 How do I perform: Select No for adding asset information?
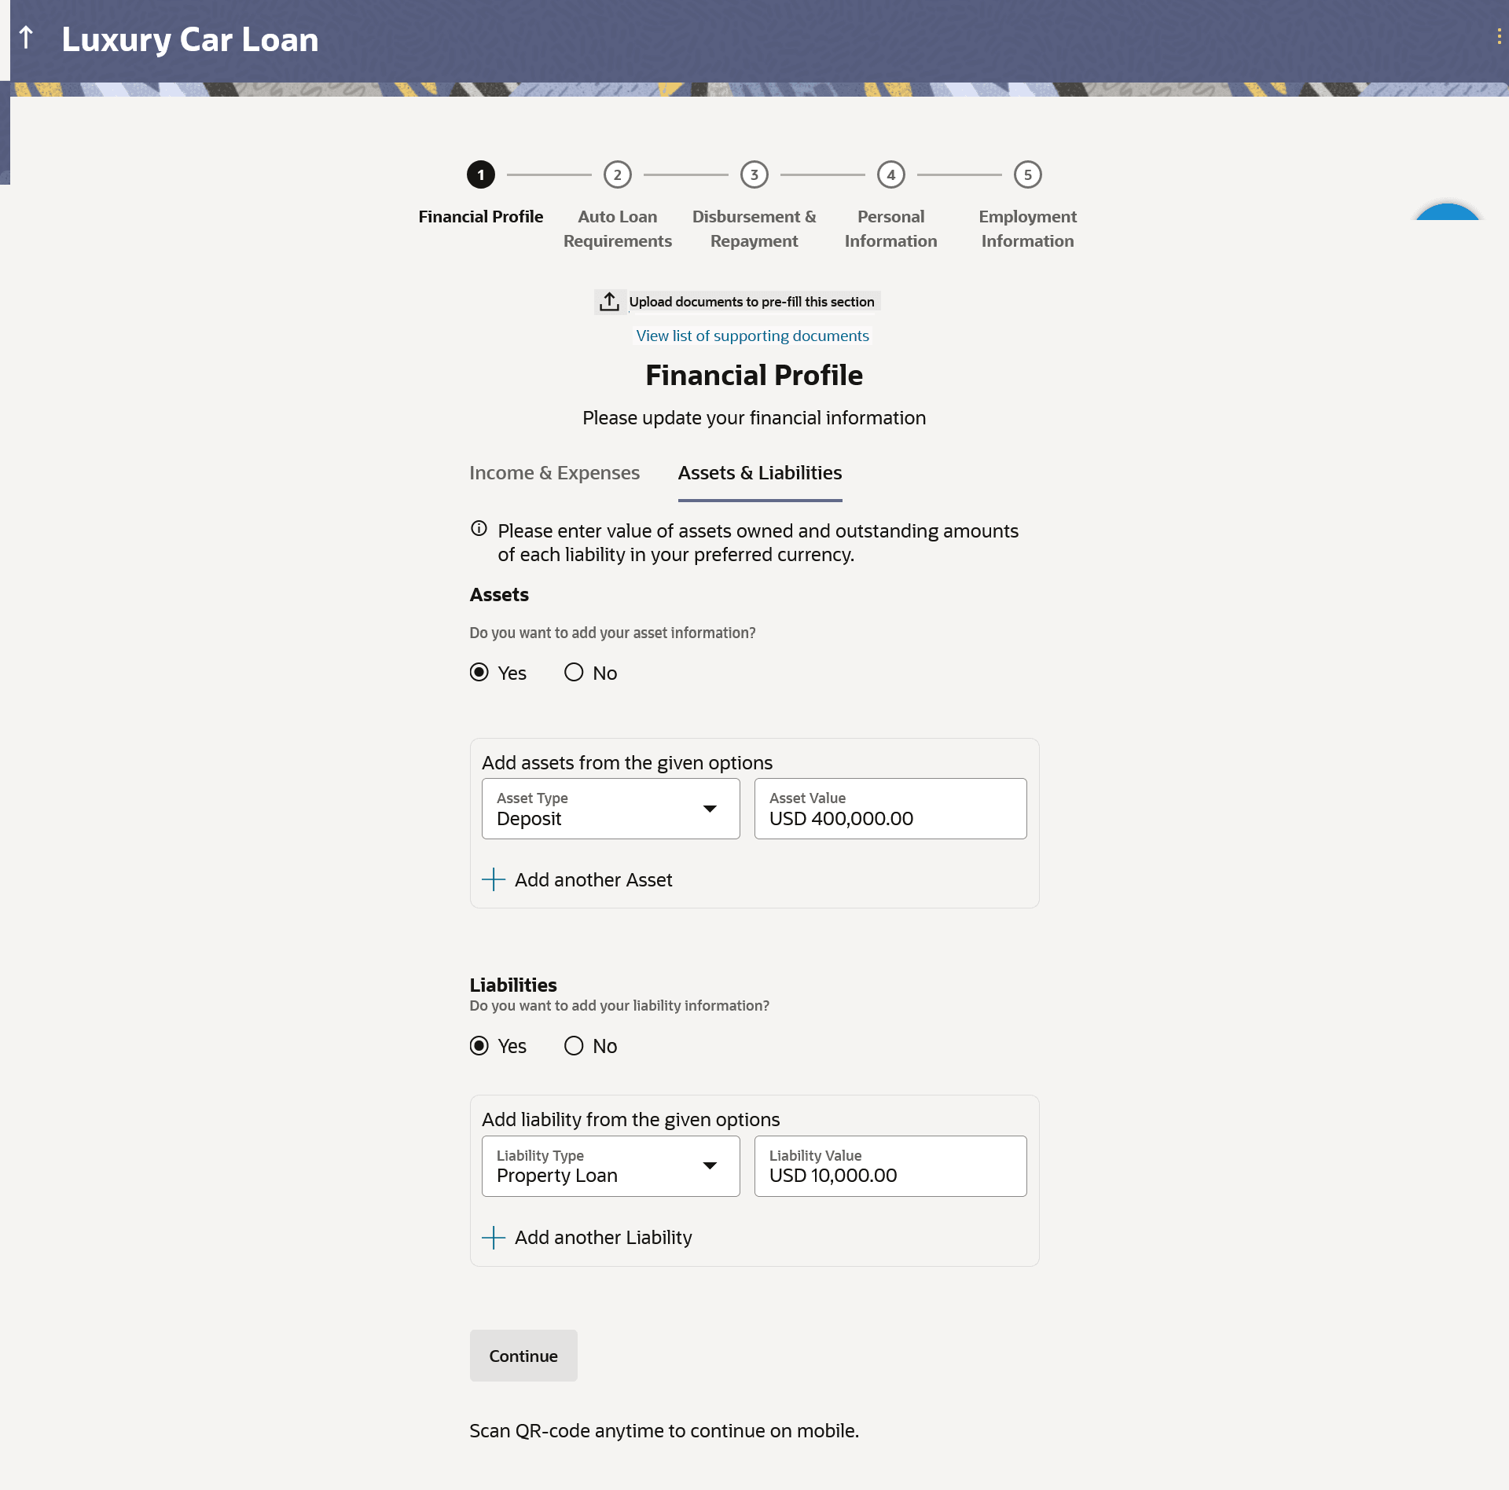click(574, 673)
